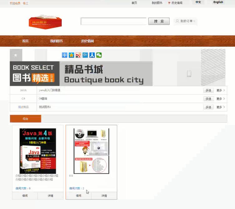Click 借阅 for the Java book
The image size is (235, 209).
[x=25, y=196]
